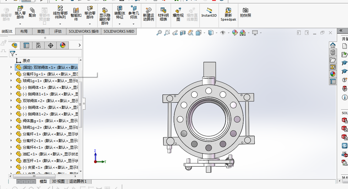Switch to the 布局 tab

pos(24,31)
